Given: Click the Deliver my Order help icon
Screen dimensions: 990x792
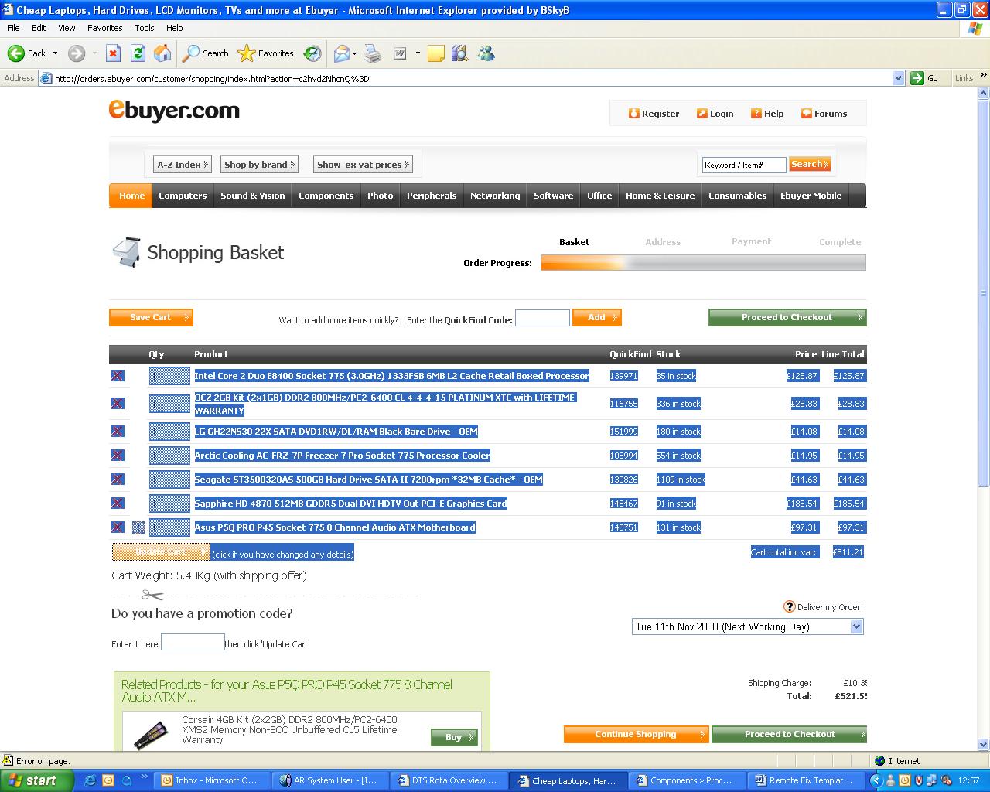Looking at the screenshot, I should click(790, 606).
